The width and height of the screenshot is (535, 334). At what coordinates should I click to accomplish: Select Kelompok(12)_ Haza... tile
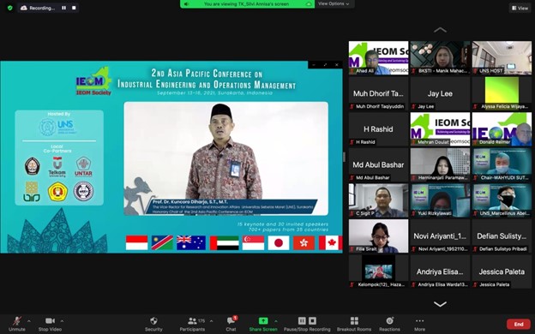(x=378, y=271)
